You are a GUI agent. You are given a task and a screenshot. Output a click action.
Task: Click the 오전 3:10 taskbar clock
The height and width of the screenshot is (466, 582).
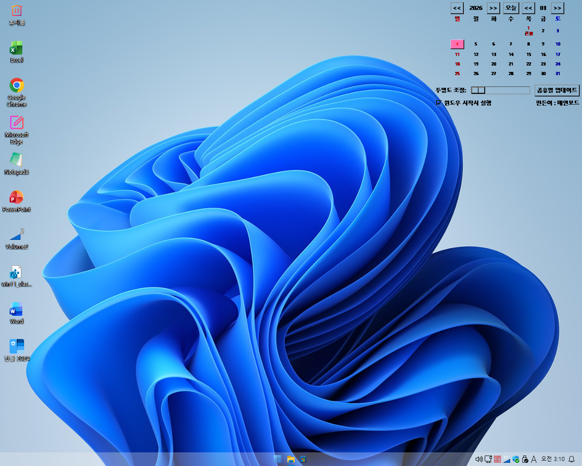pos(553,459)
